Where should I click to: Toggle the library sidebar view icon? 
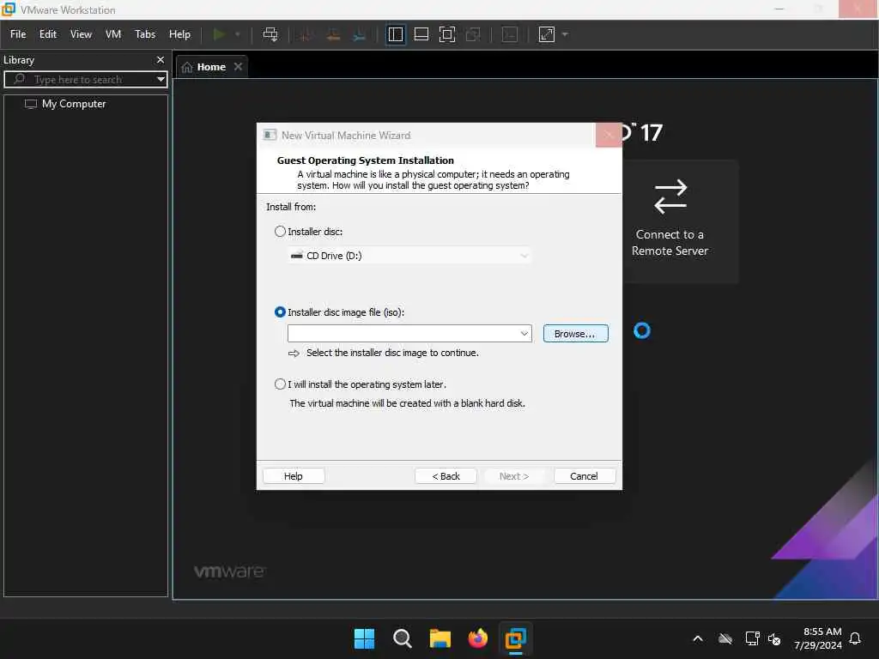pyautogui.click(x=396, y=34)
